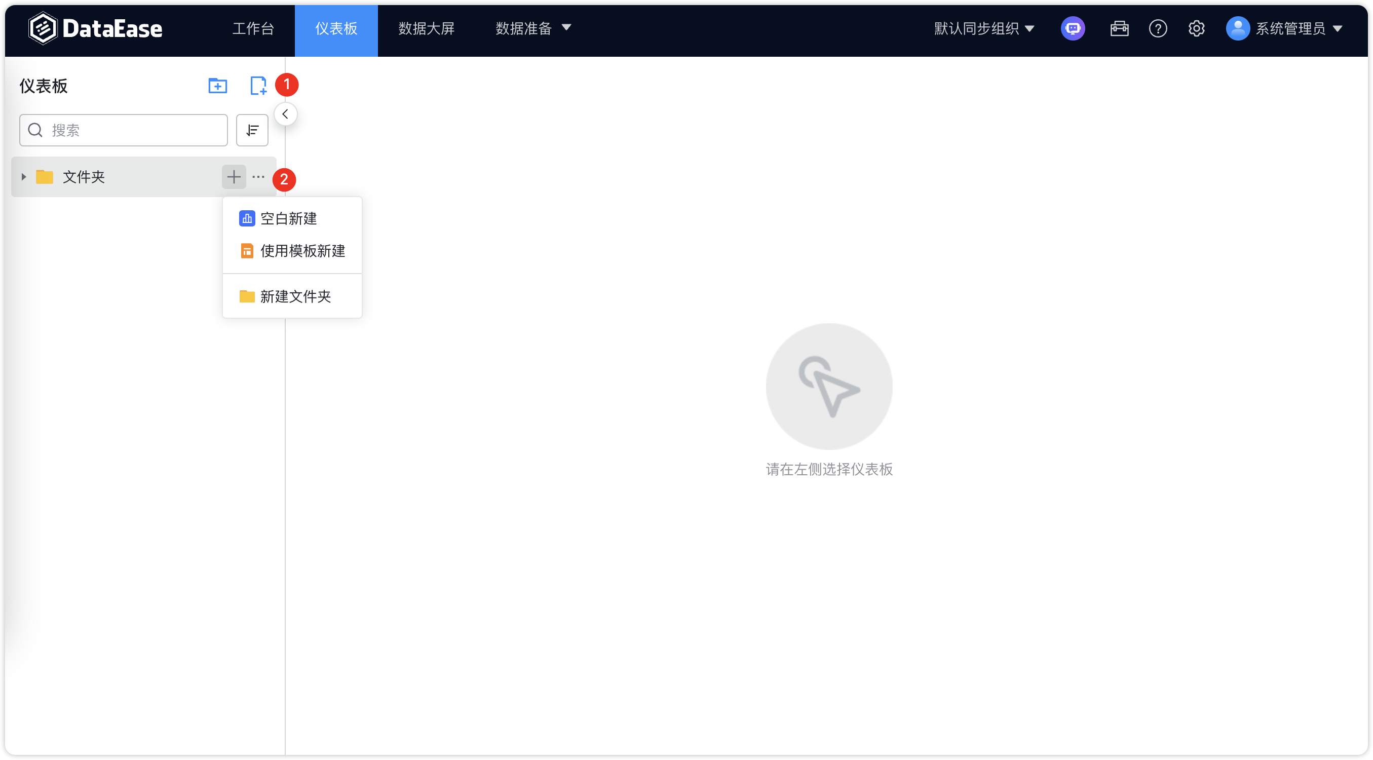
Task: Open the 工作台 tab
Action: pyautogui.click(x=253, y=29)
